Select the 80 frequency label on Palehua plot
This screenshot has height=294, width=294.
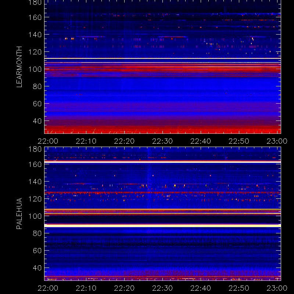pos(37,233)
